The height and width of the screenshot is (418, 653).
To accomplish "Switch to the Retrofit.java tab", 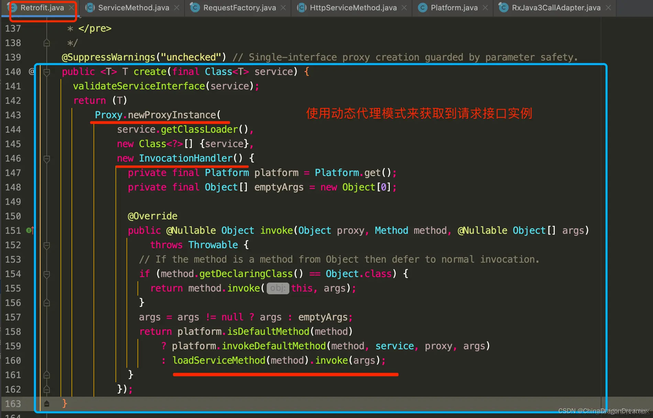I will (42, 8).
